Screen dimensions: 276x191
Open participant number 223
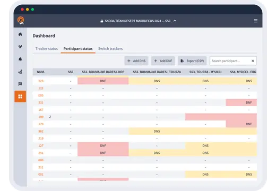(41, 81)
